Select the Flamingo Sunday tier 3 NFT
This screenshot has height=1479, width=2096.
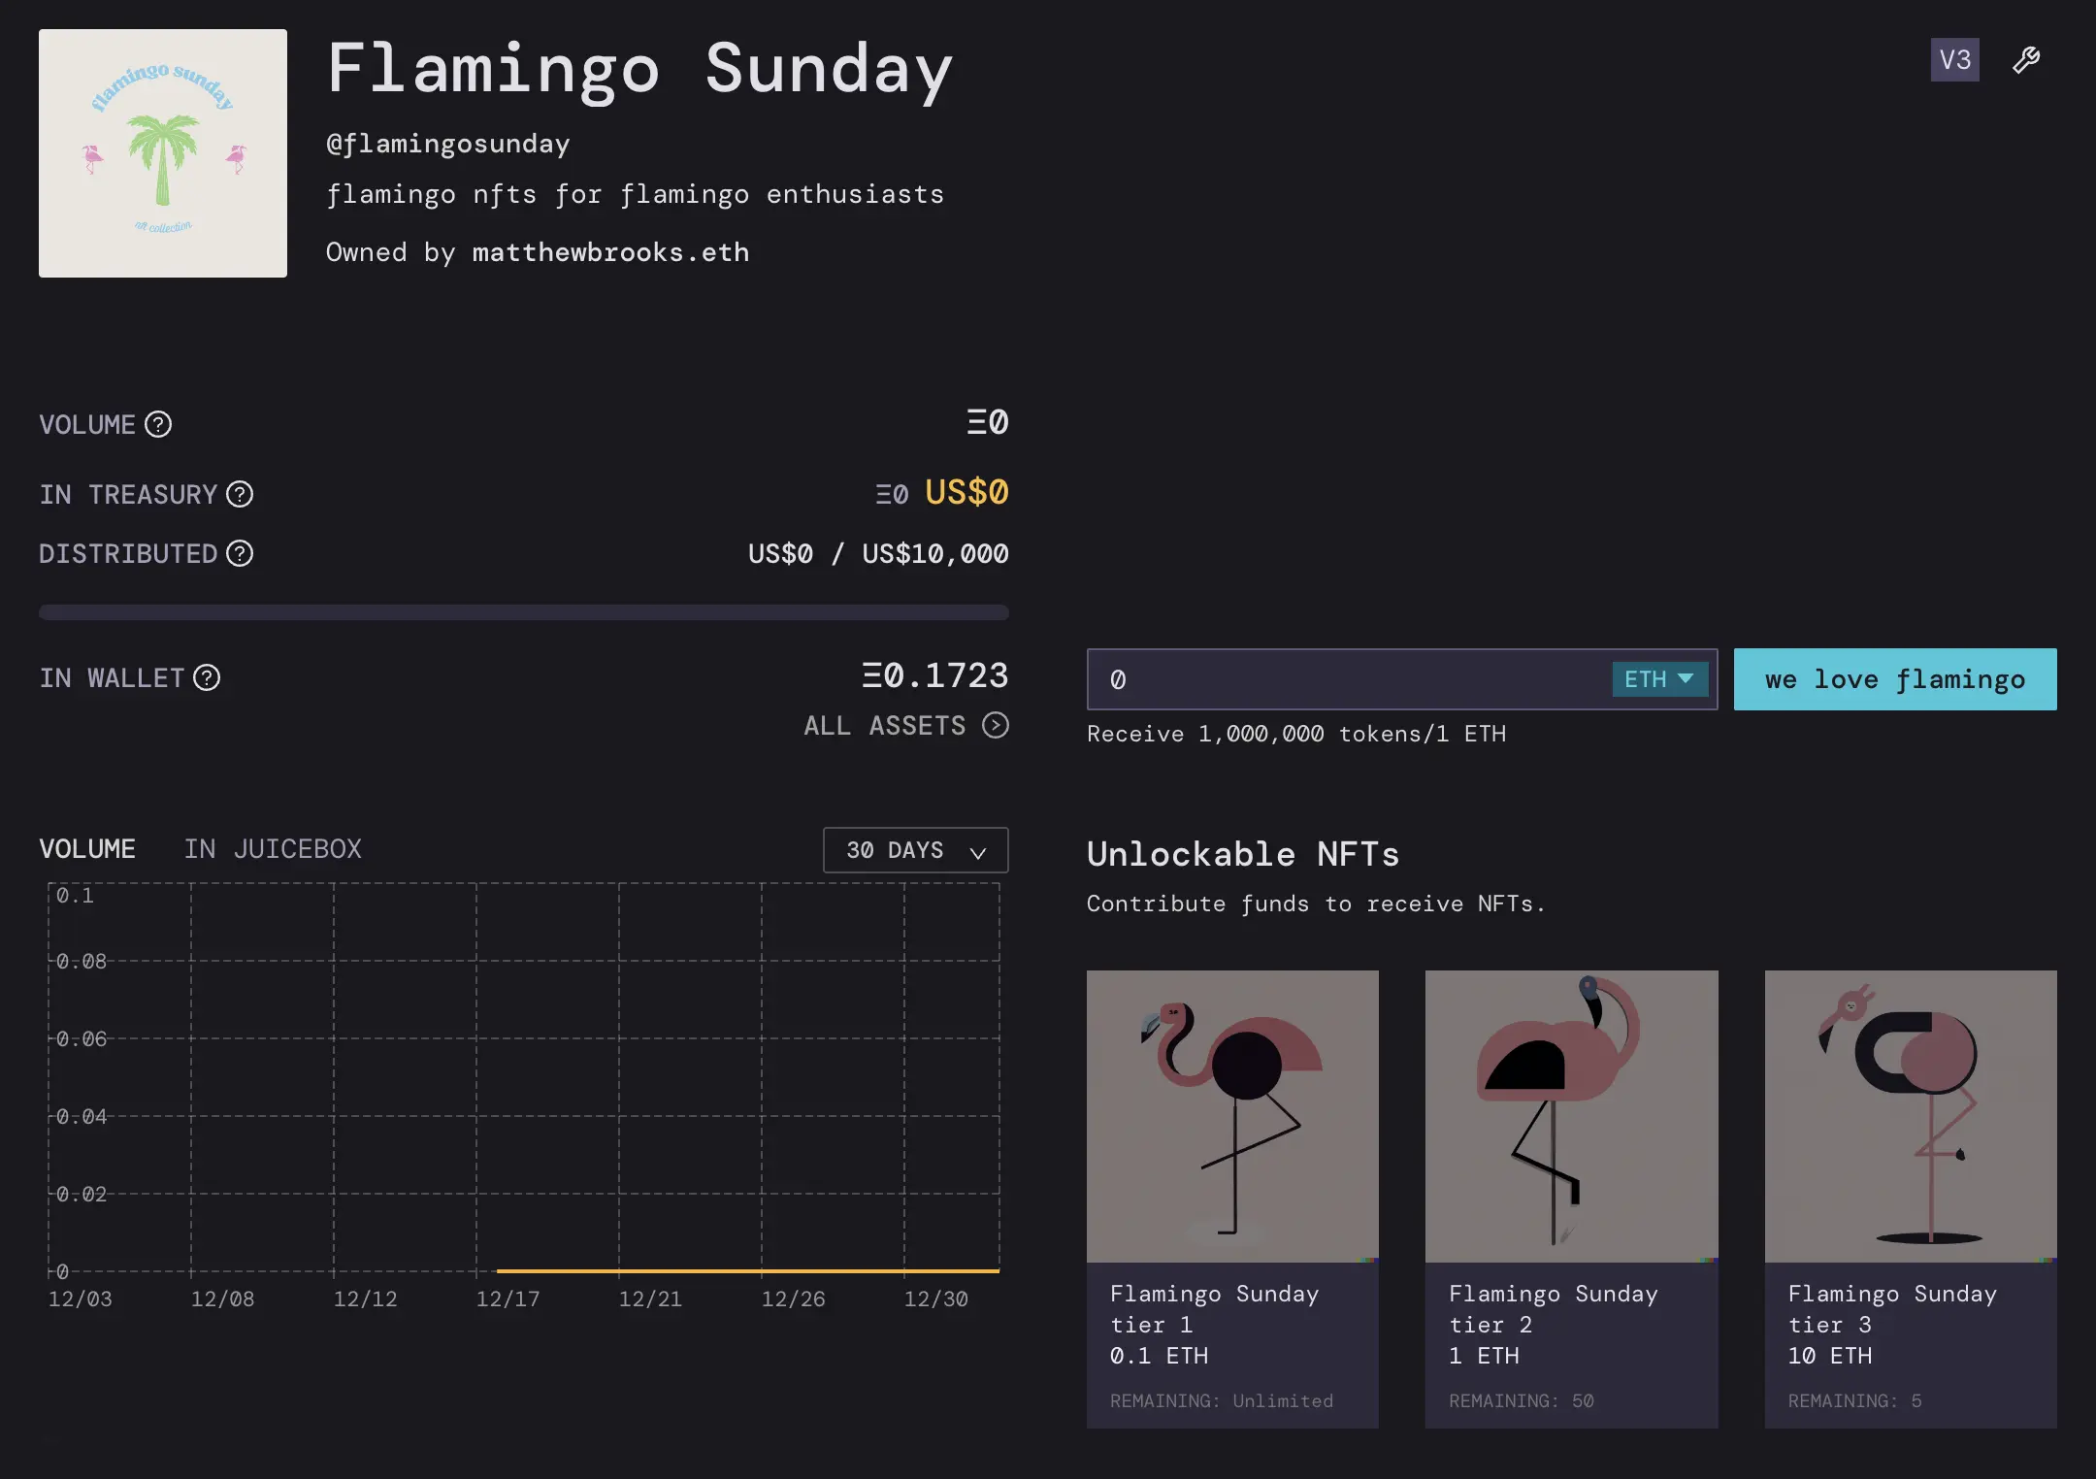click(1910, 1198)
